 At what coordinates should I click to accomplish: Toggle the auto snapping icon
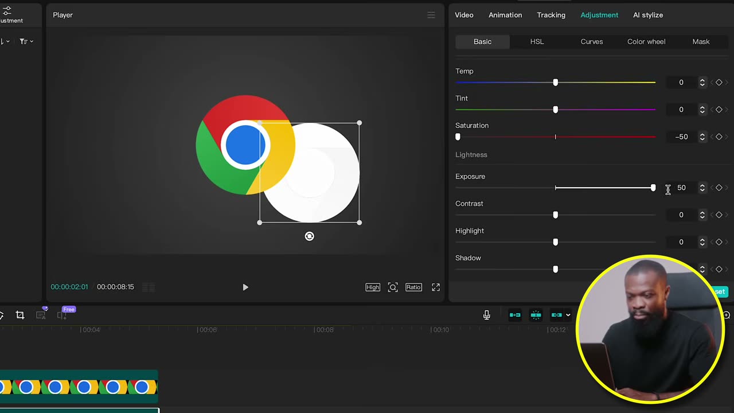point(536,315)
